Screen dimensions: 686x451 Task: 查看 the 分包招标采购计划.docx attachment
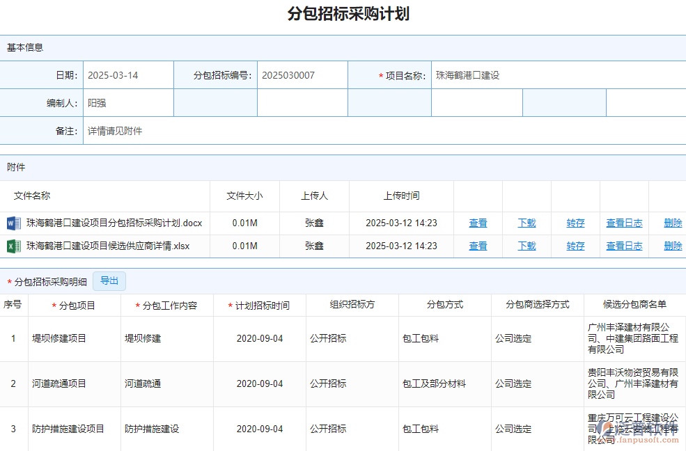(478, 223)
